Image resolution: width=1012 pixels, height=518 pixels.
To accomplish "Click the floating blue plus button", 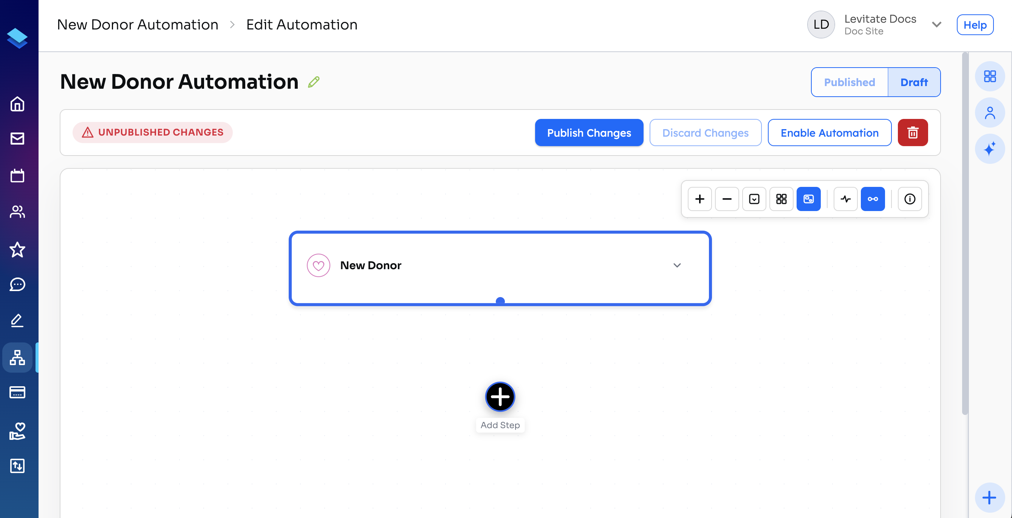I will coord(989,498).
